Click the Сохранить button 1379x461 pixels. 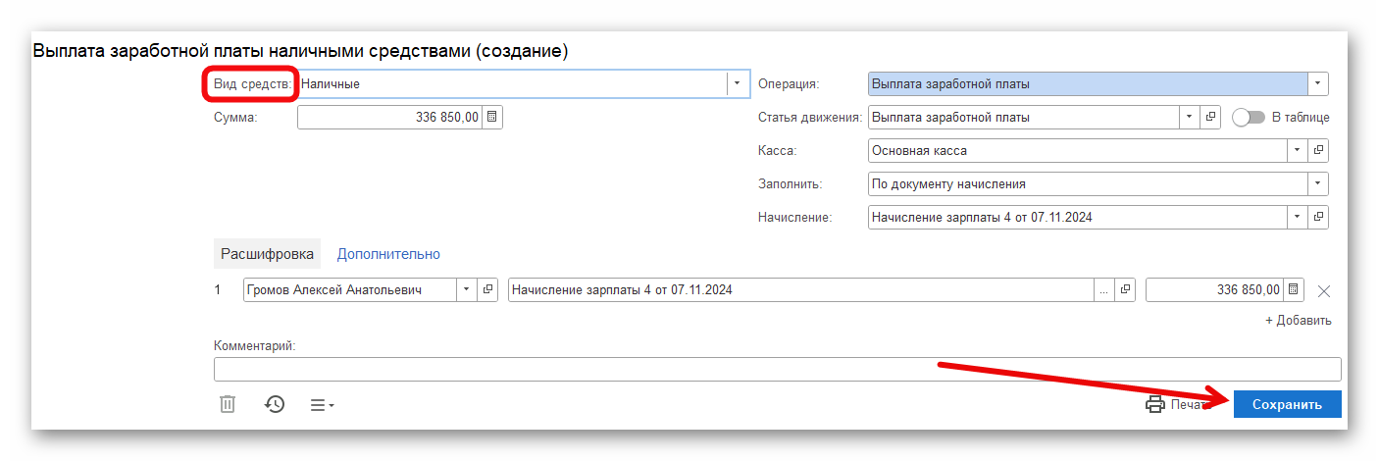(x=1287, y=404)
